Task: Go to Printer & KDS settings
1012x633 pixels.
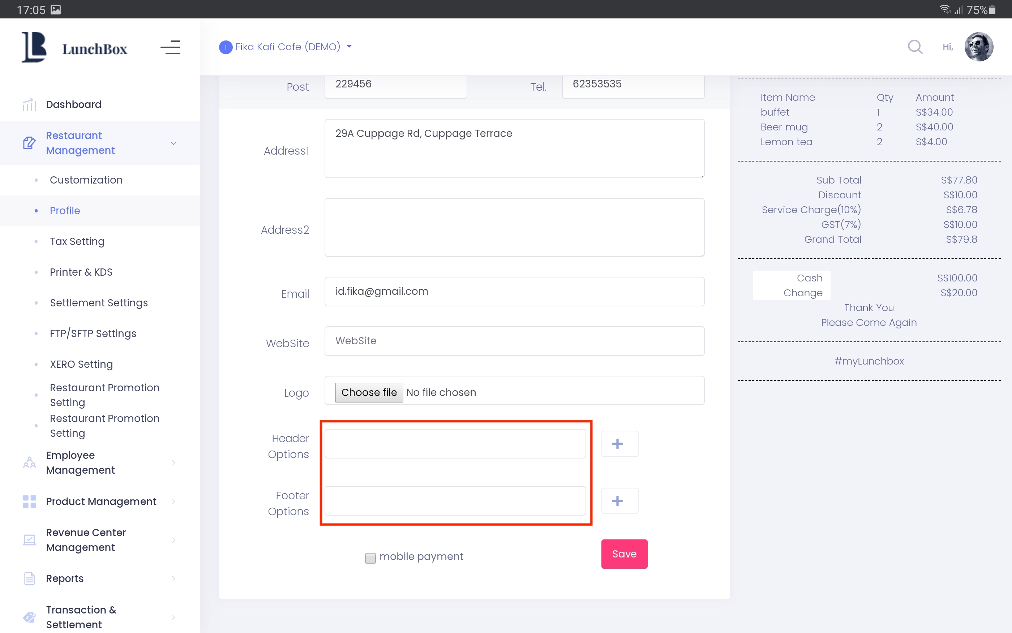Action: coord(81,272)
